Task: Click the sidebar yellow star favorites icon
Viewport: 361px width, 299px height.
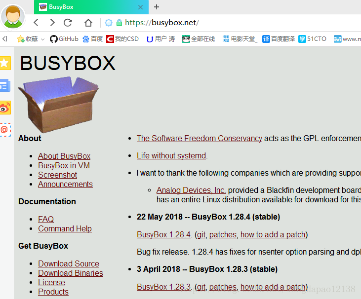Action: point(5,63)
